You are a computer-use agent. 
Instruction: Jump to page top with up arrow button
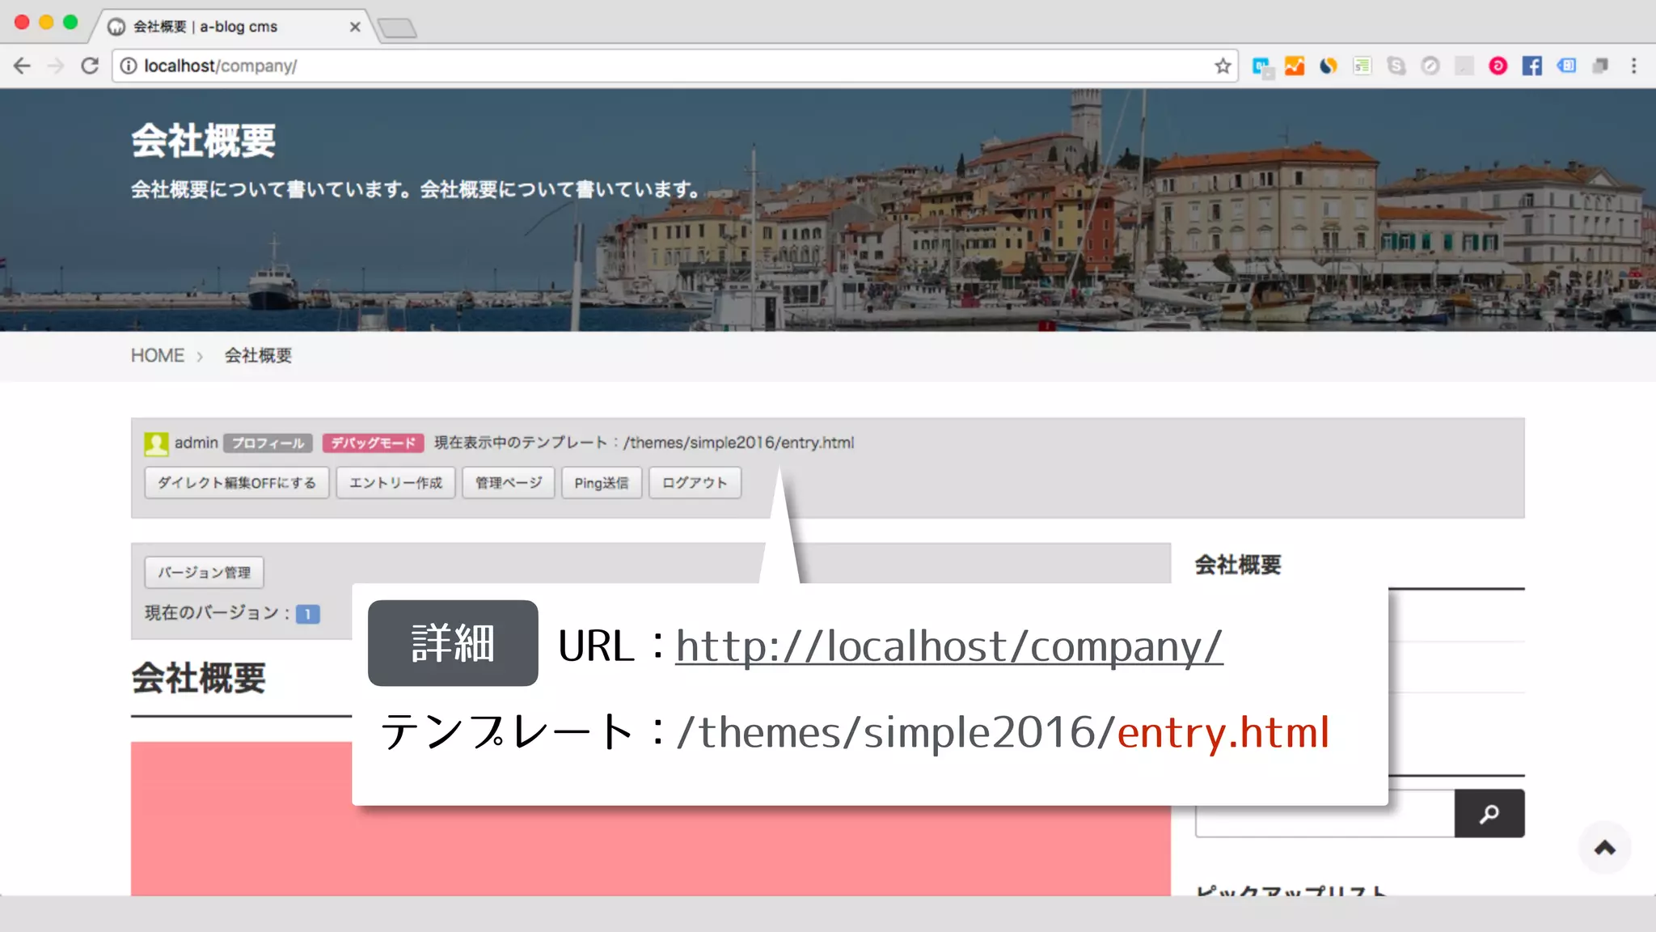click(1605, 848)
